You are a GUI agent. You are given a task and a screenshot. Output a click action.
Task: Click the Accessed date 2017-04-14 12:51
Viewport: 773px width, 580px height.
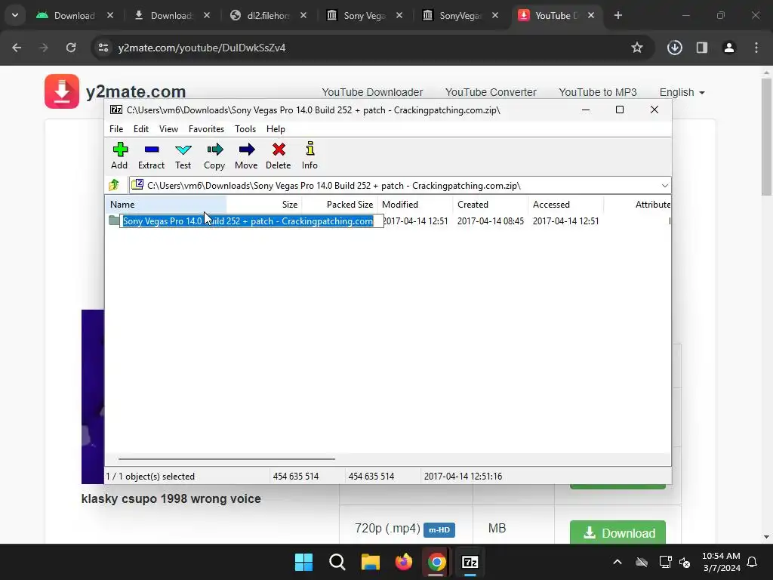click(566, 221)
